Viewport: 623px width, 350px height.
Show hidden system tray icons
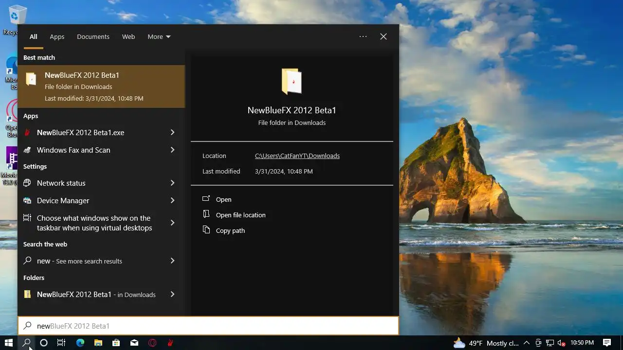pos(527,343)
